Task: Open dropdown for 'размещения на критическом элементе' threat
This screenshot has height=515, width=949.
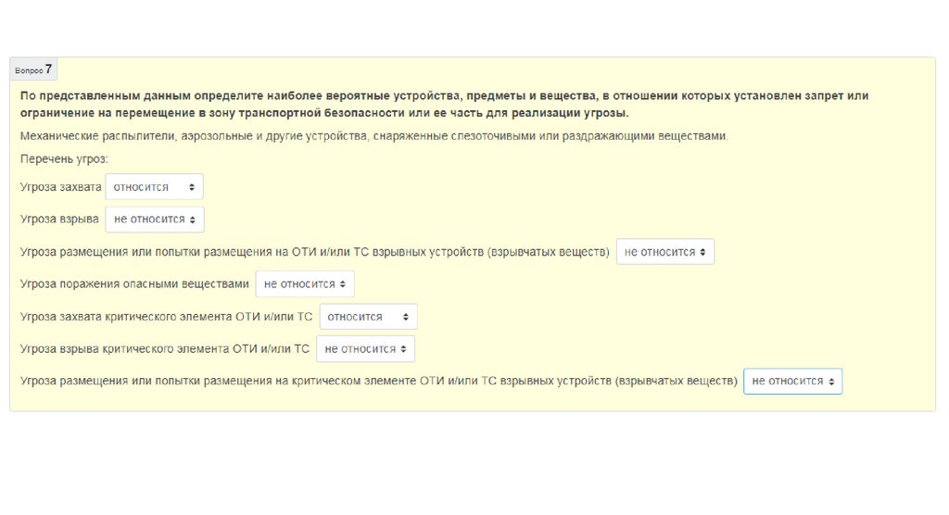Action: point(792,381)
